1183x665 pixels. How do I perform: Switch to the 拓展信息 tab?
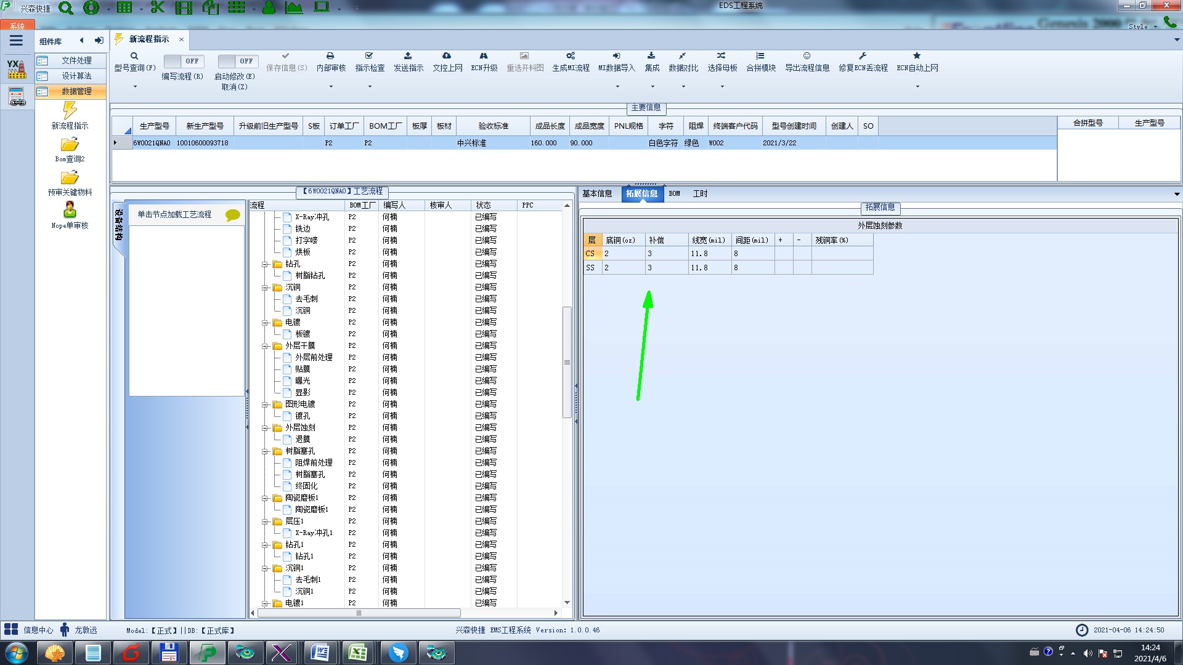(641, 194)
